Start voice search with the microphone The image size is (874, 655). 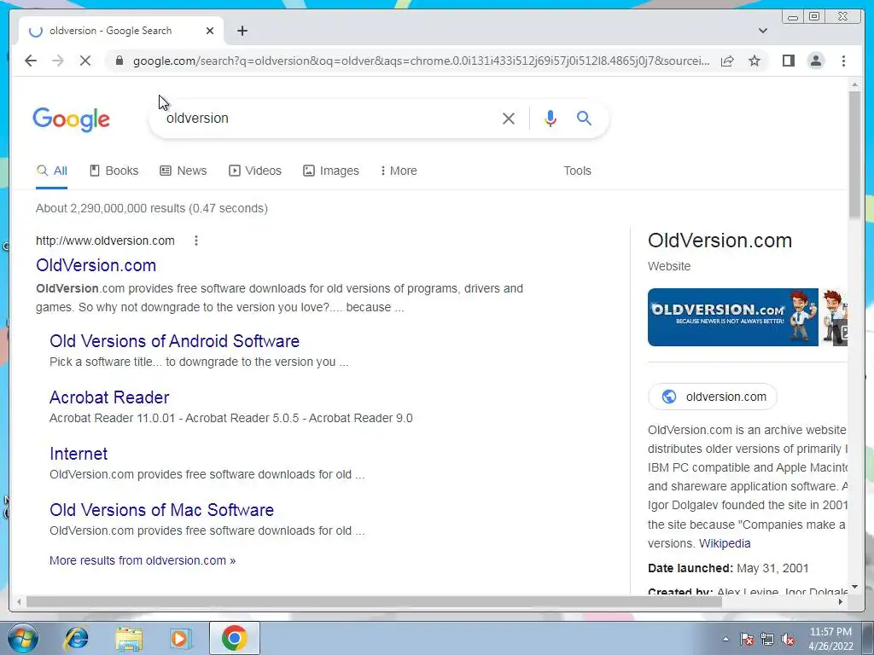tap(551, 118)
